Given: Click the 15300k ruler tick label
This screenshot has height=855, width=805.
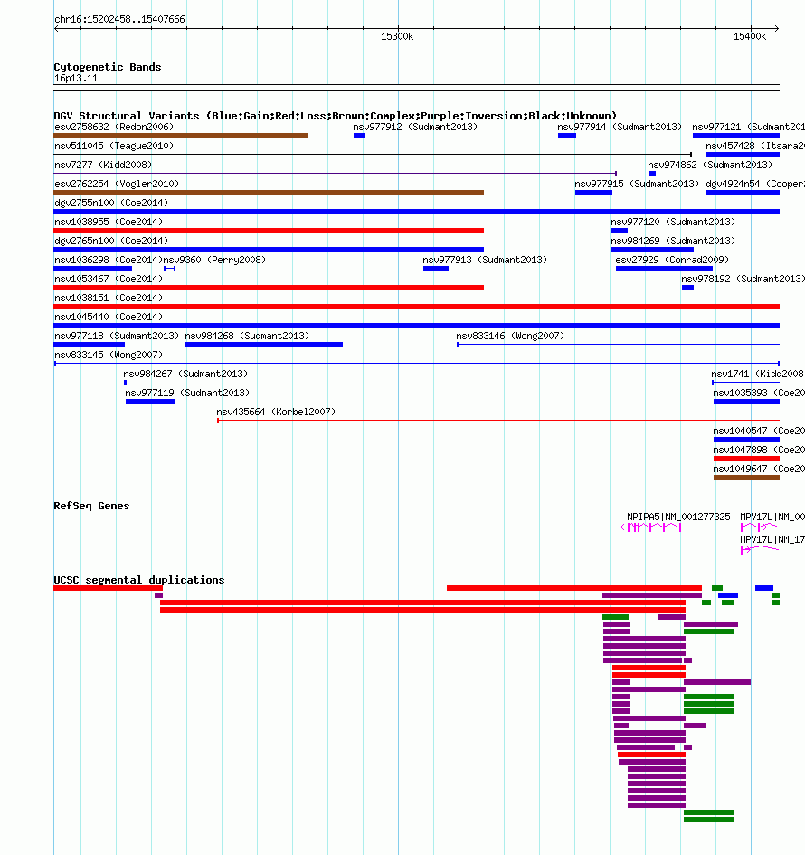Looking at the screenshot, I should coord(397,36).
